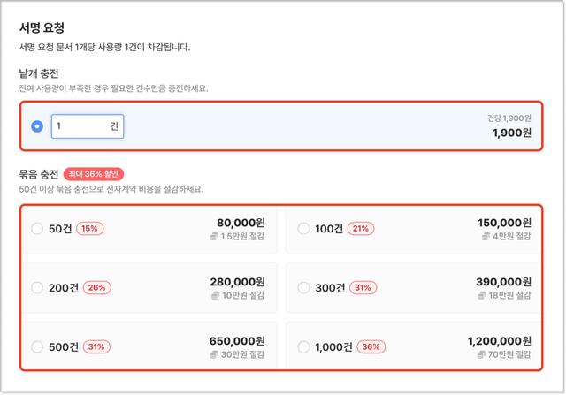Click the 1,000건 label
The width and height of the screenshot is (566, 395).
[x=333, y=347]
